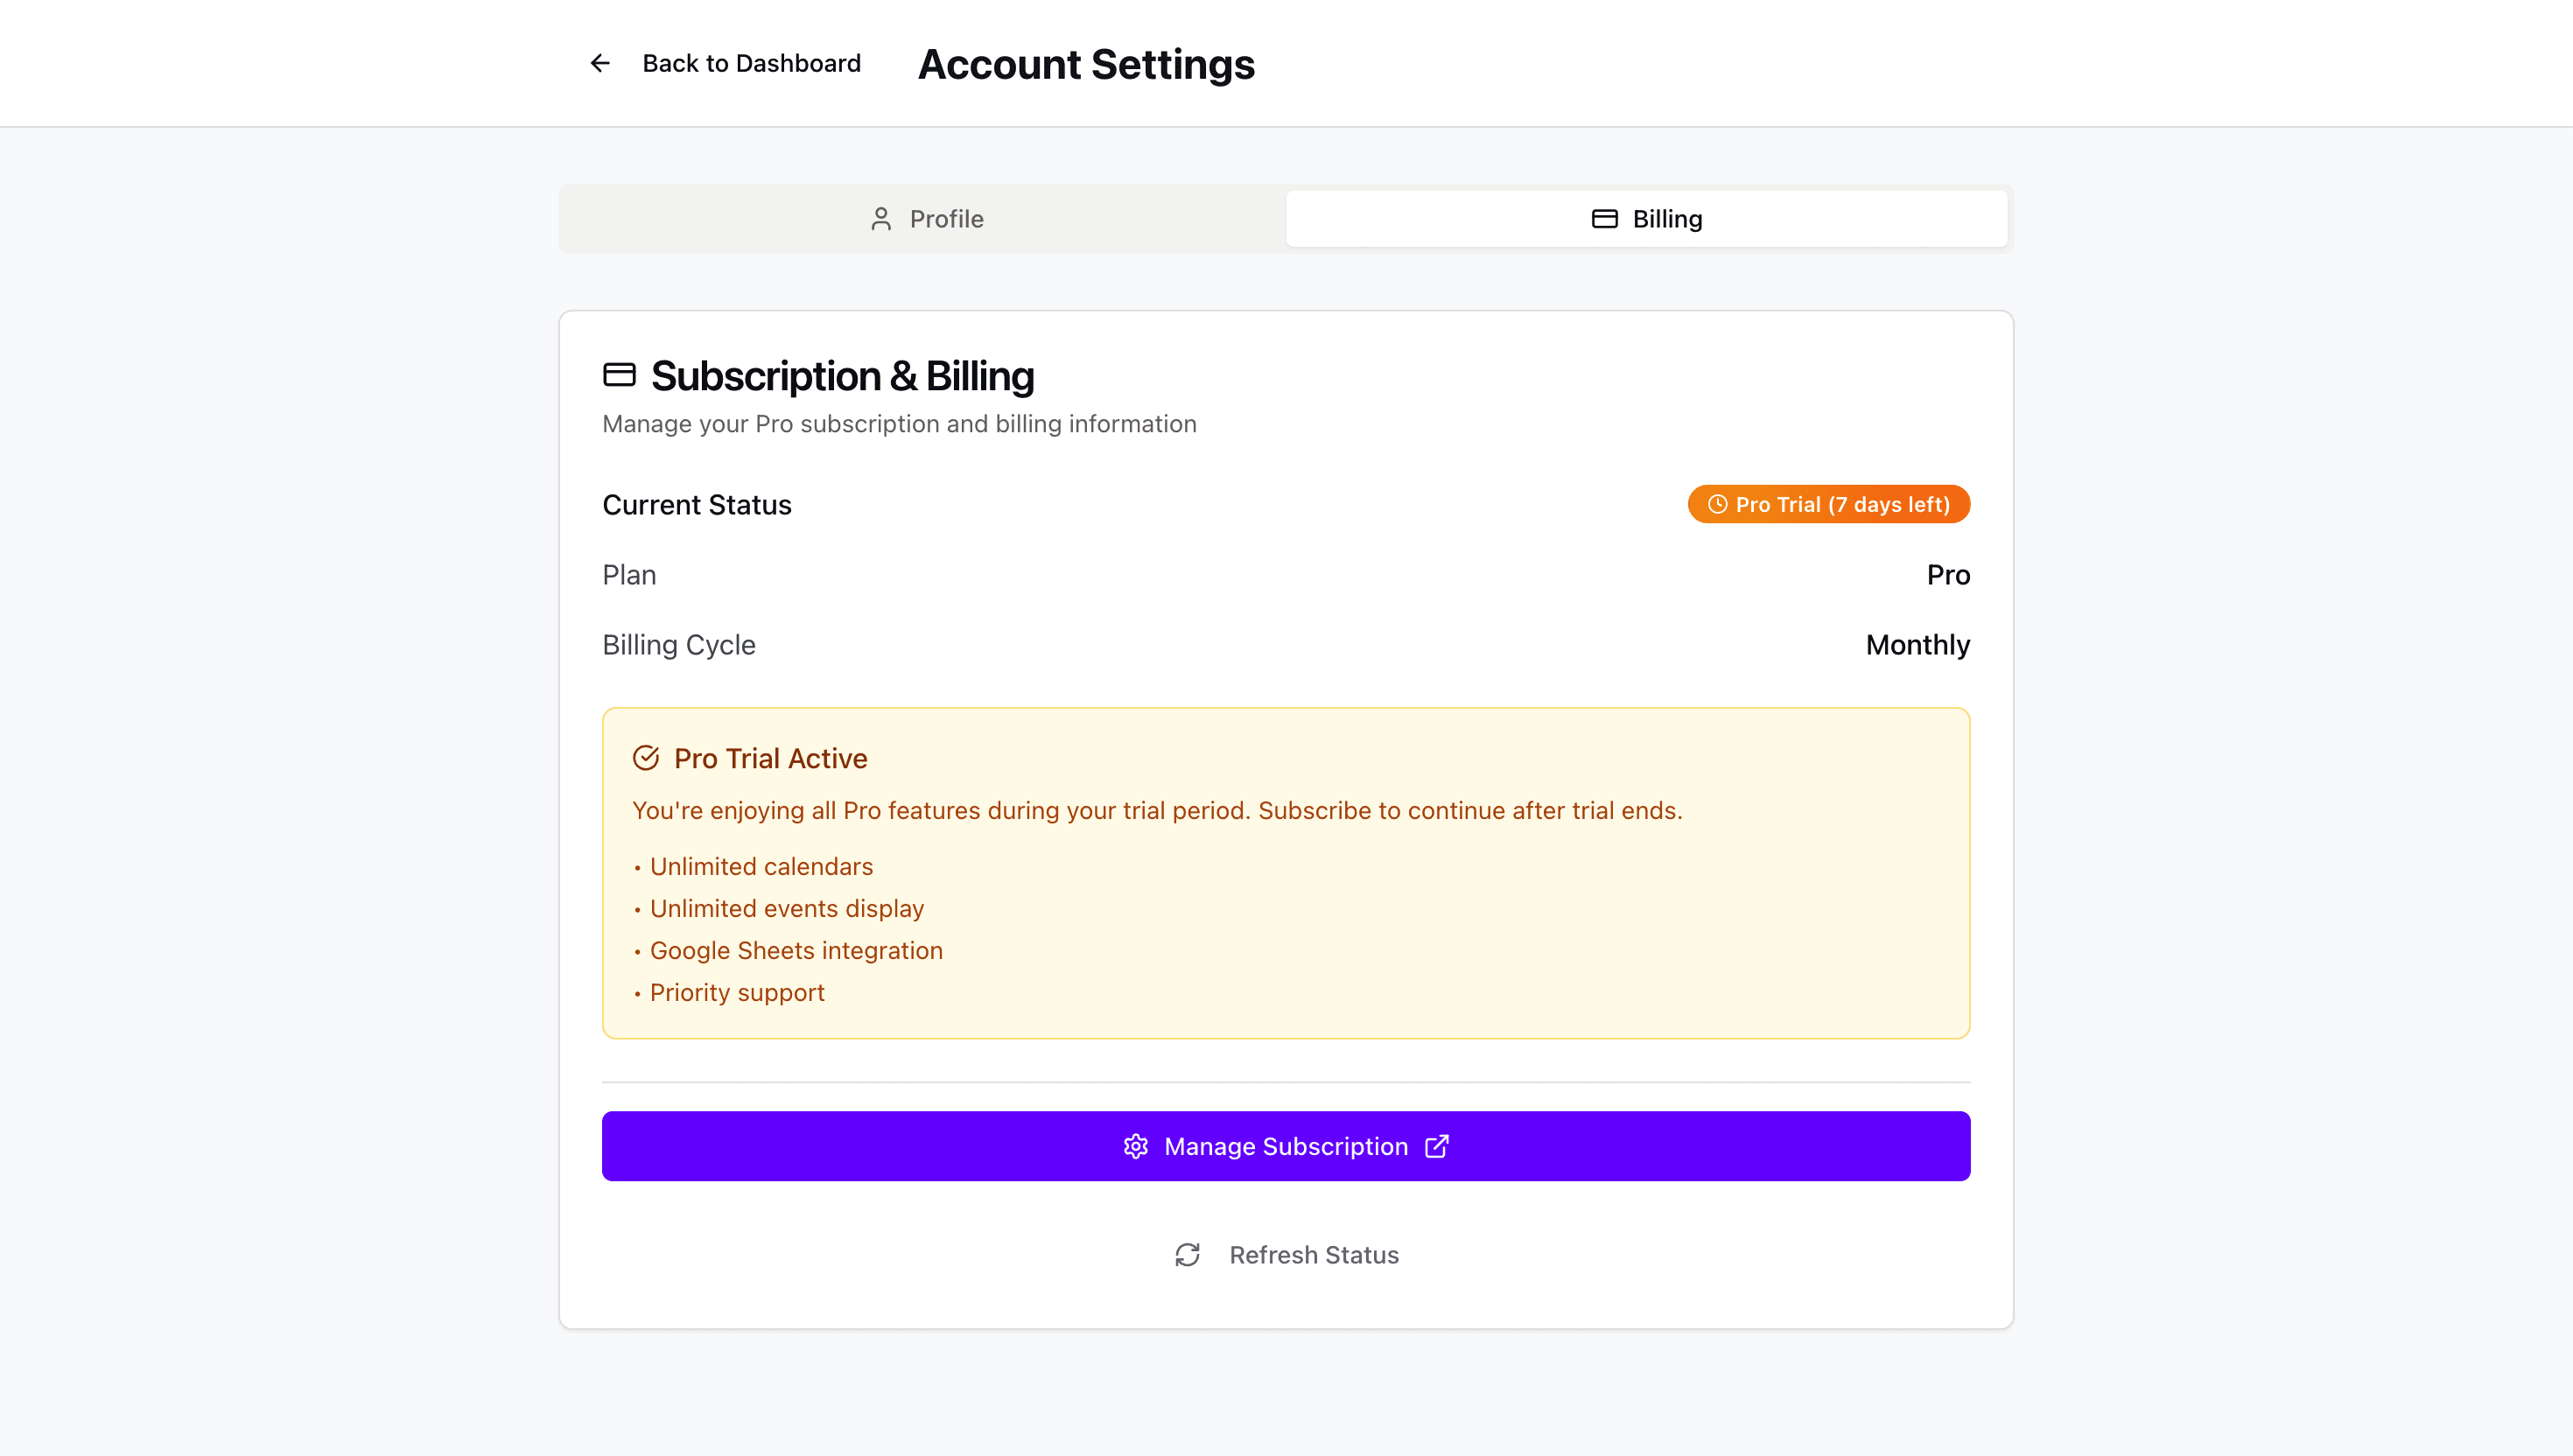Image resolution: width=2573 pixels, height=1456 pixels.
Task: Click the external link icon next to Manage Subscription
Action: pos(1437,1146)
